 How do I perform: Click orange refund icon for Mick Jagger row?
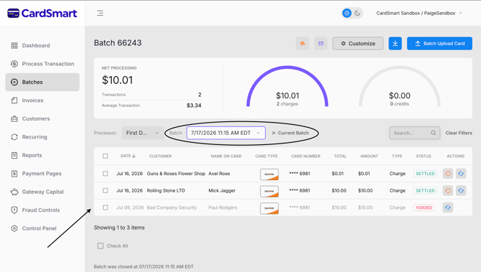(448, 190)
